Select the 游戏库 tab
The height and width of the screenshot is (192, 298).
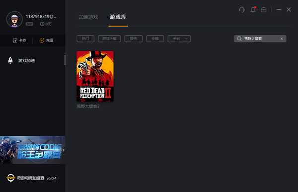coord(118,17)
